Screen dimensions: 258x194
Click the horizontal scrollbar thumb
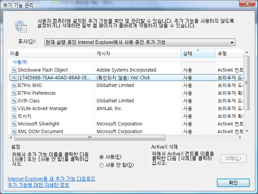point(90,137)
